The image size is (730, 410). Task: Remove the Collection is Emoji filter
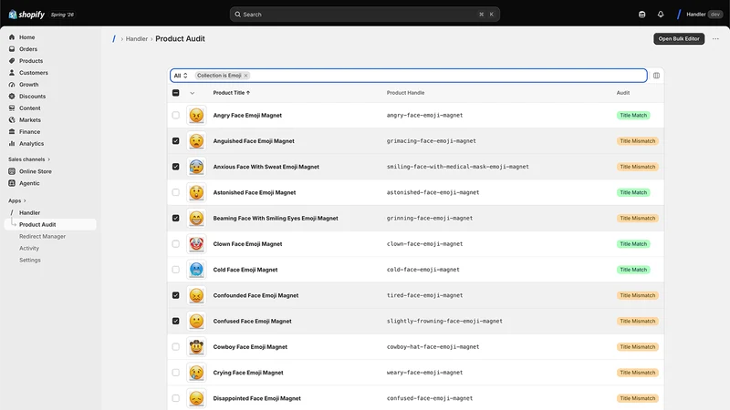pyautogui.click(x=245, y=76)
